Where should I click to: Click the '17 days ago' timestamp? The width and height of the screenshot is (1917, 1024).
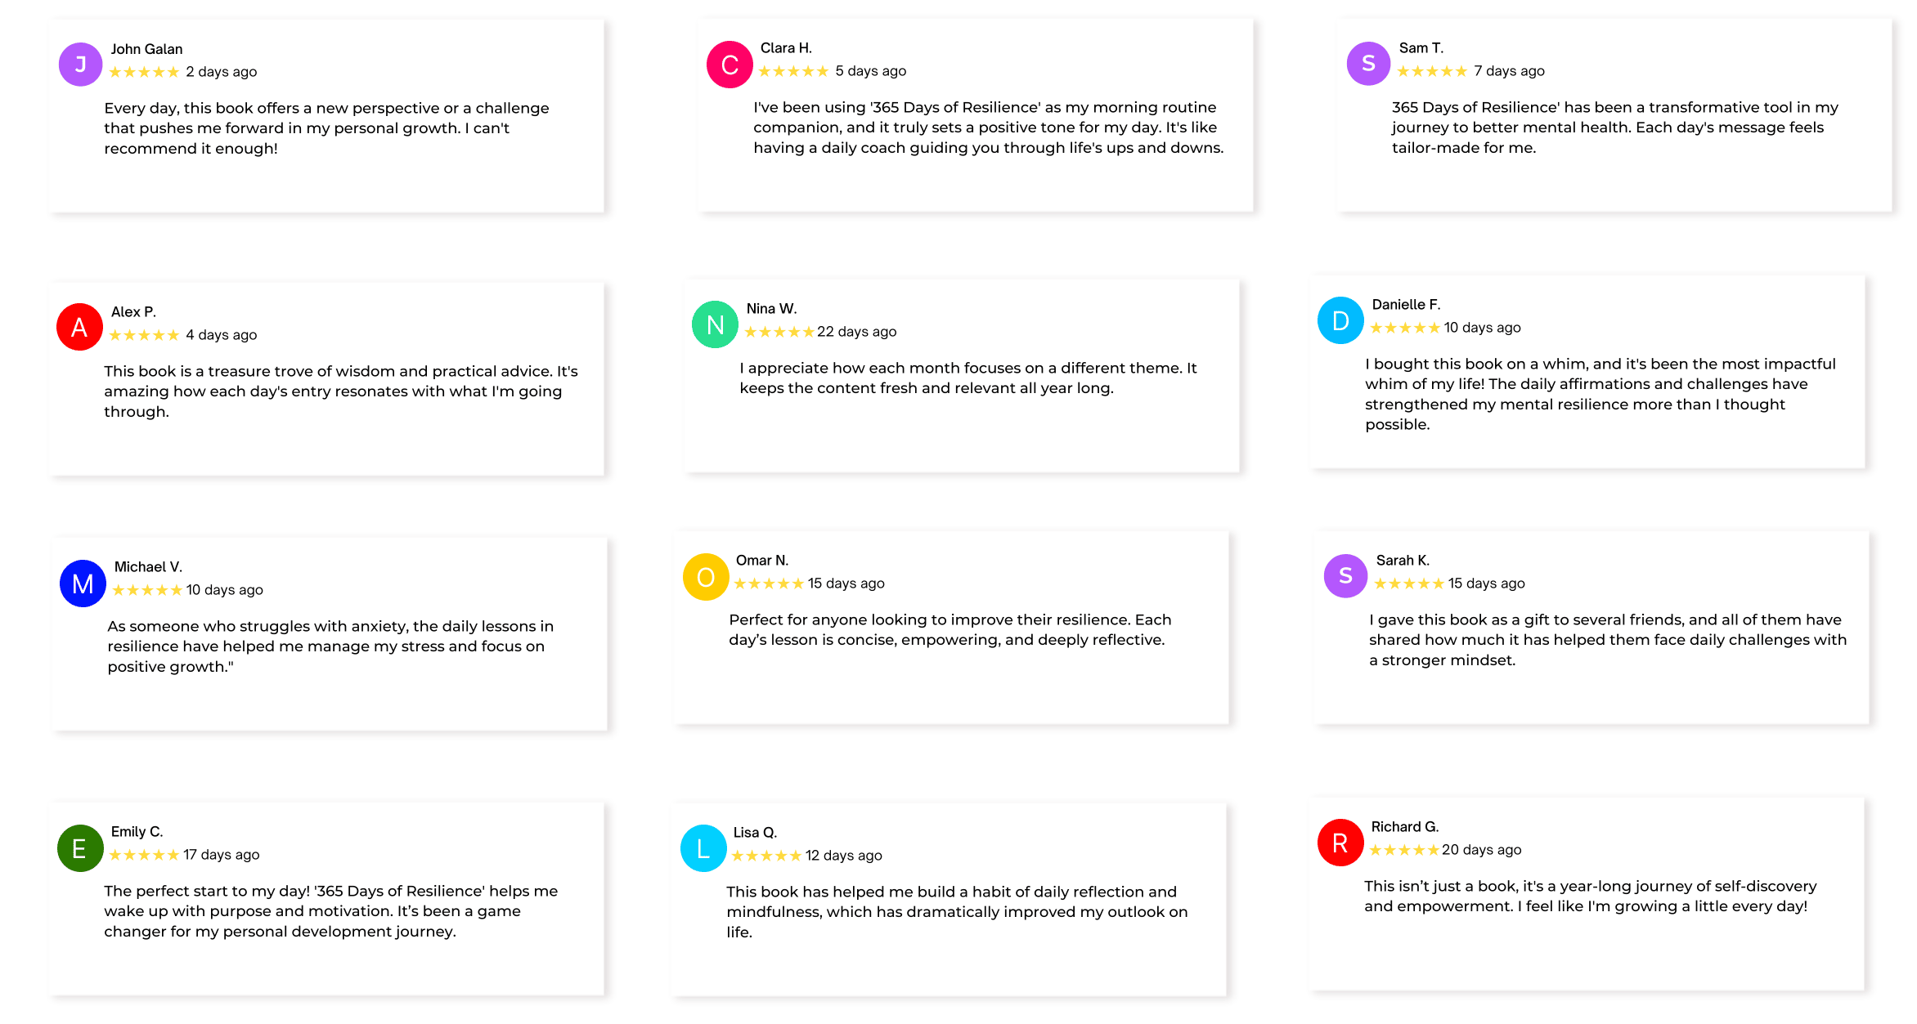pyautogui.click(x=222, y=855)
